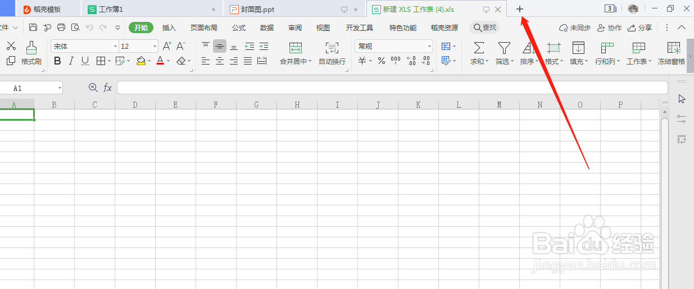Switch to the 工作簿1 document tab
This screenshot has height=289, width=694.
153,10
